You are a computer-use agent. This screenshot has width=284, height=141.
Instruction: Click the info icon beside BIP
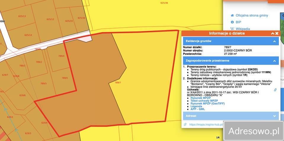(232, 22)
